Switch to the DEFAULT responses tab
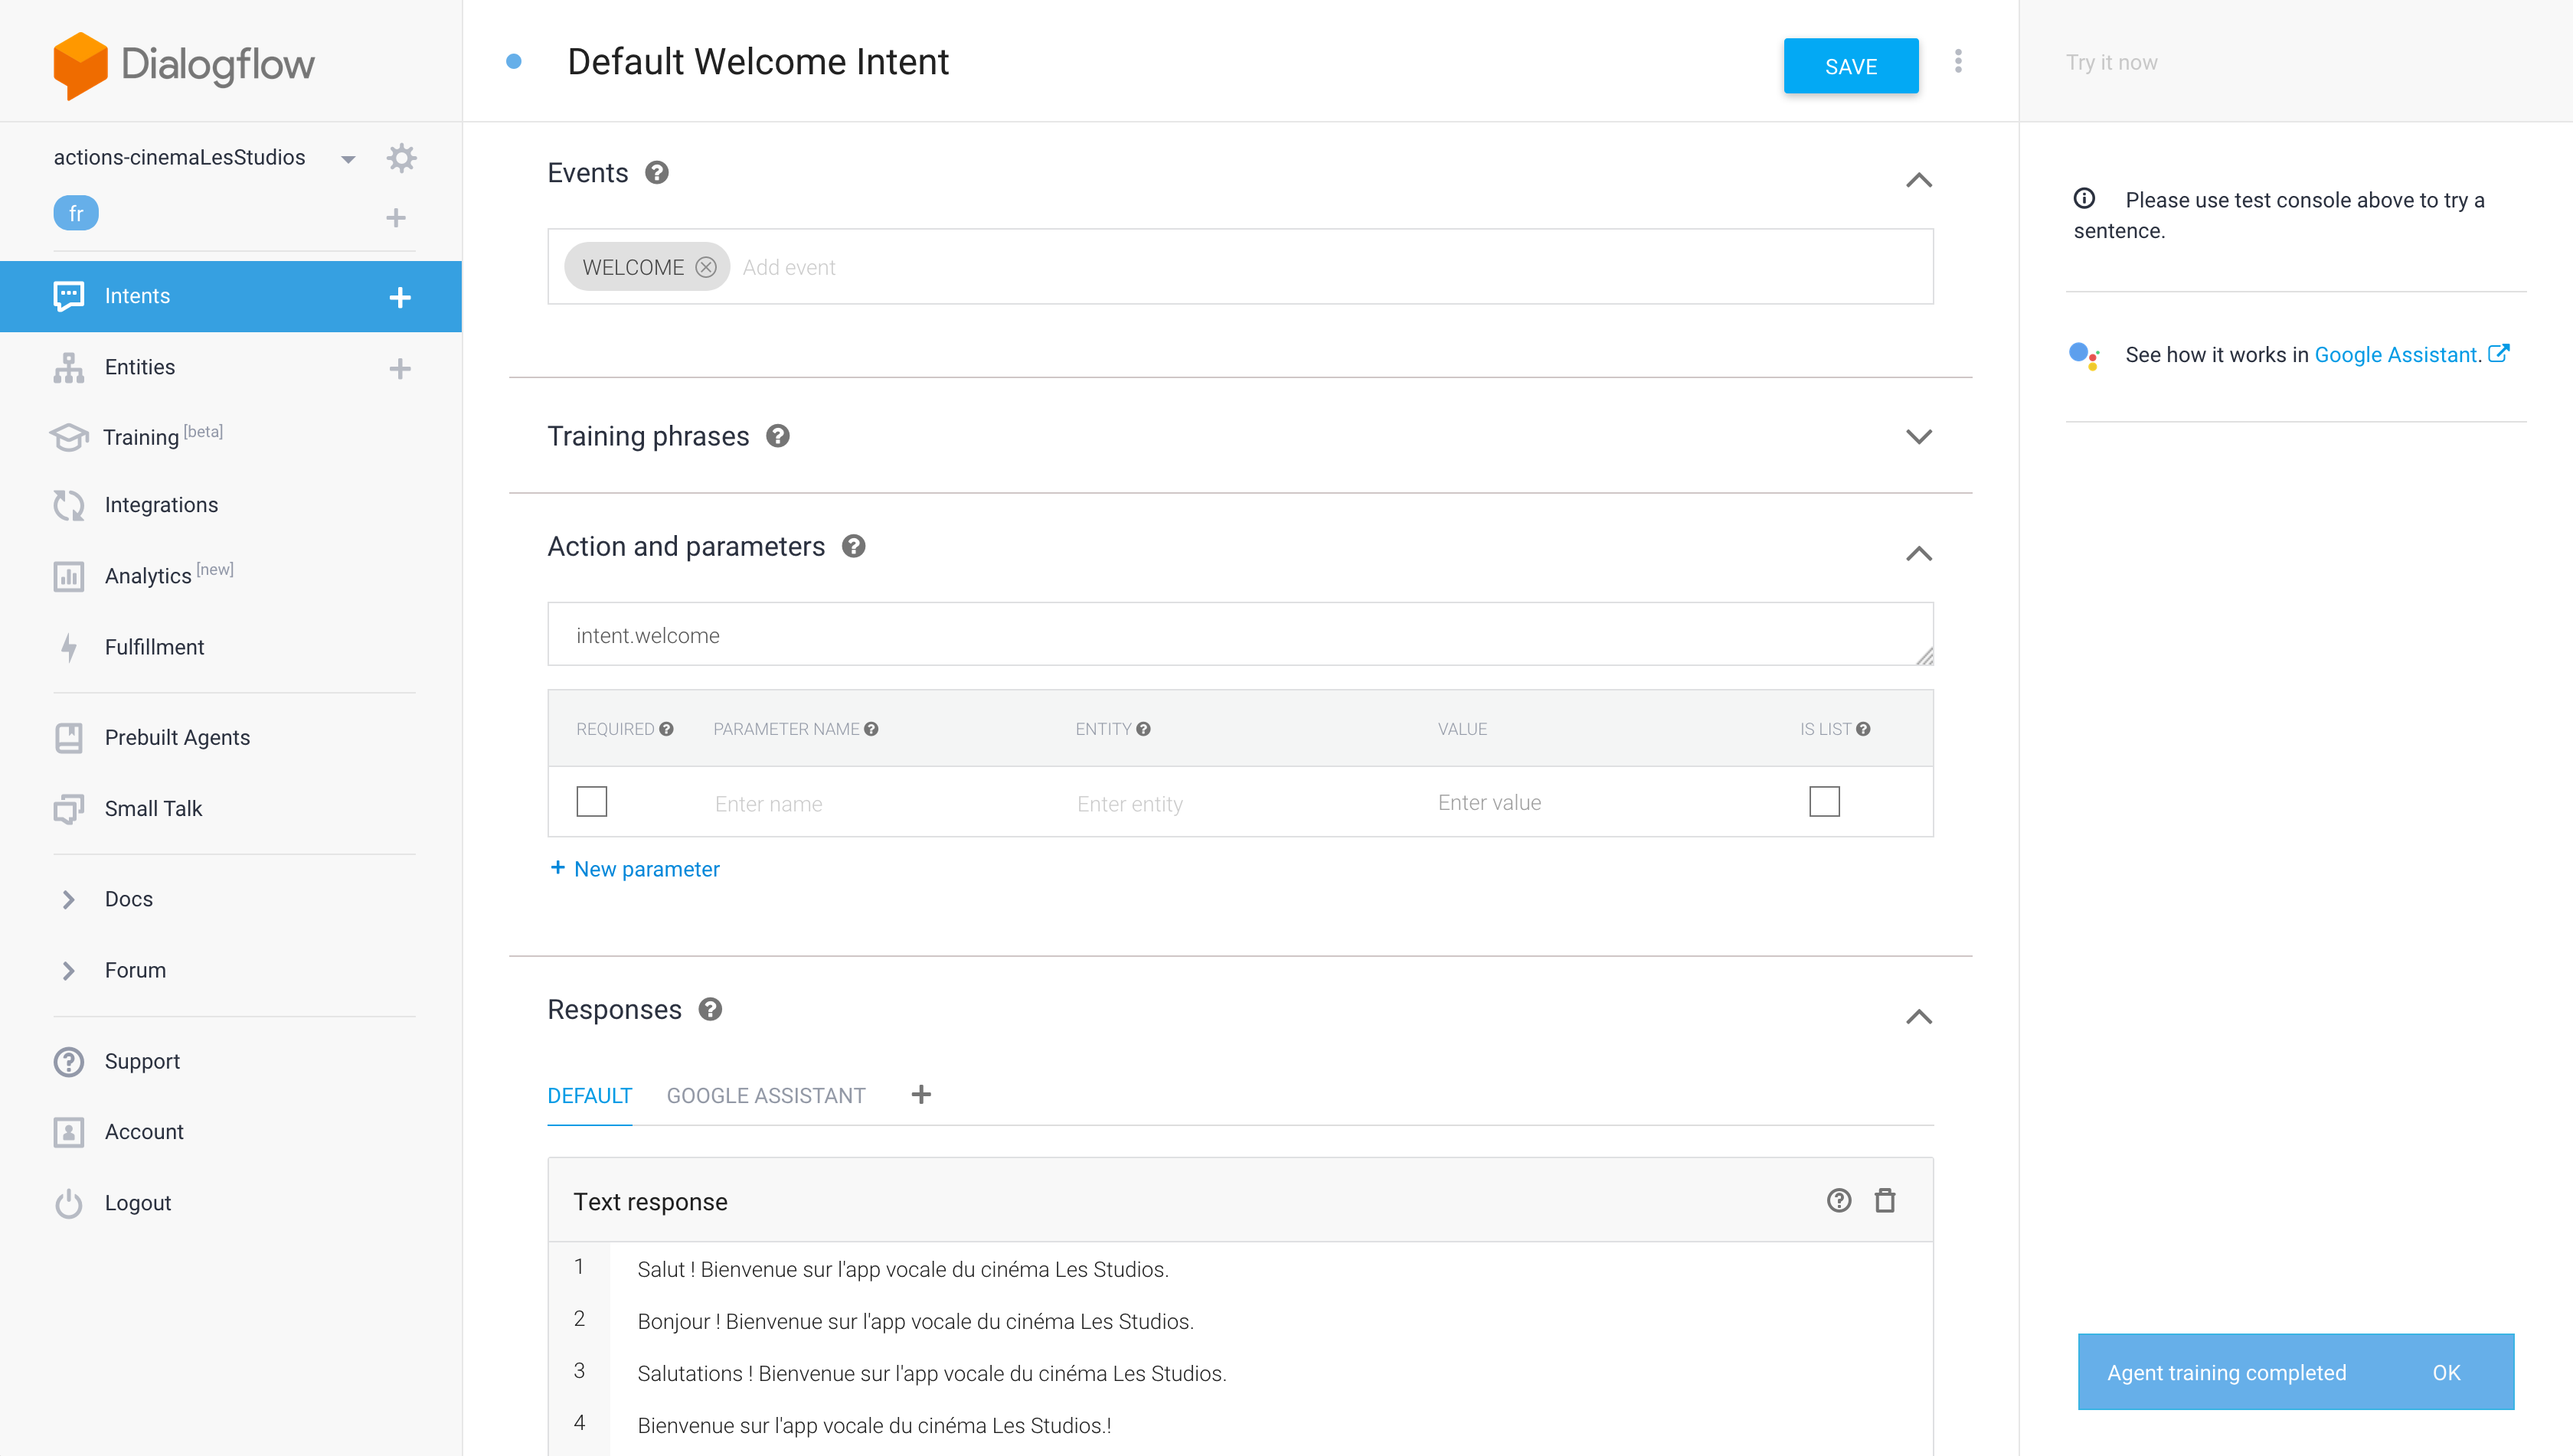 point(589,1095)
